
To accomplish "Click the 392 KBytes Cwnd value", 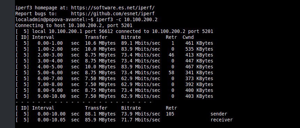I will [x=199, y=85].
